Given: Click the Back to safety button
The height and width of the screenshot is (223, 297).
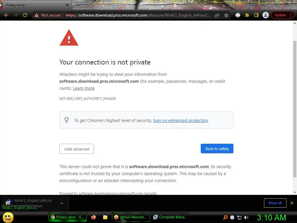Looking at the screenshot, I should [217, 149].
